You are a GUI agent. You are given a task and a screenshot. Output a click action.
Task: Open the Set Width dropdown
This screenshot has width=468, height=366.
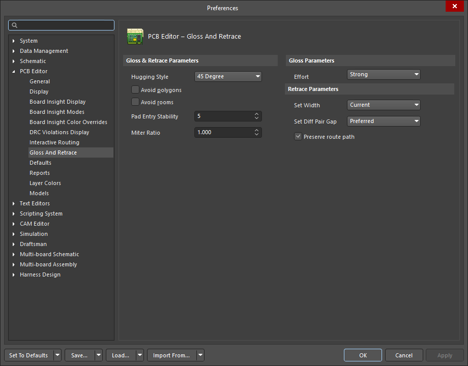(418, 105)
